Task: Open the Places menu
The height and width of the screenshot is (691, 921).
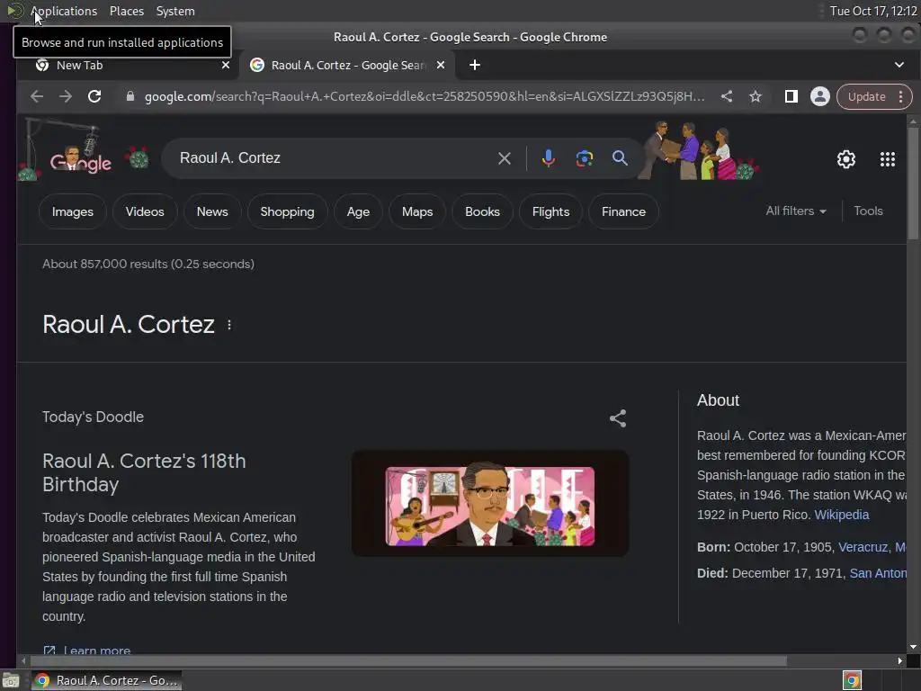Action: click(126, 11)
